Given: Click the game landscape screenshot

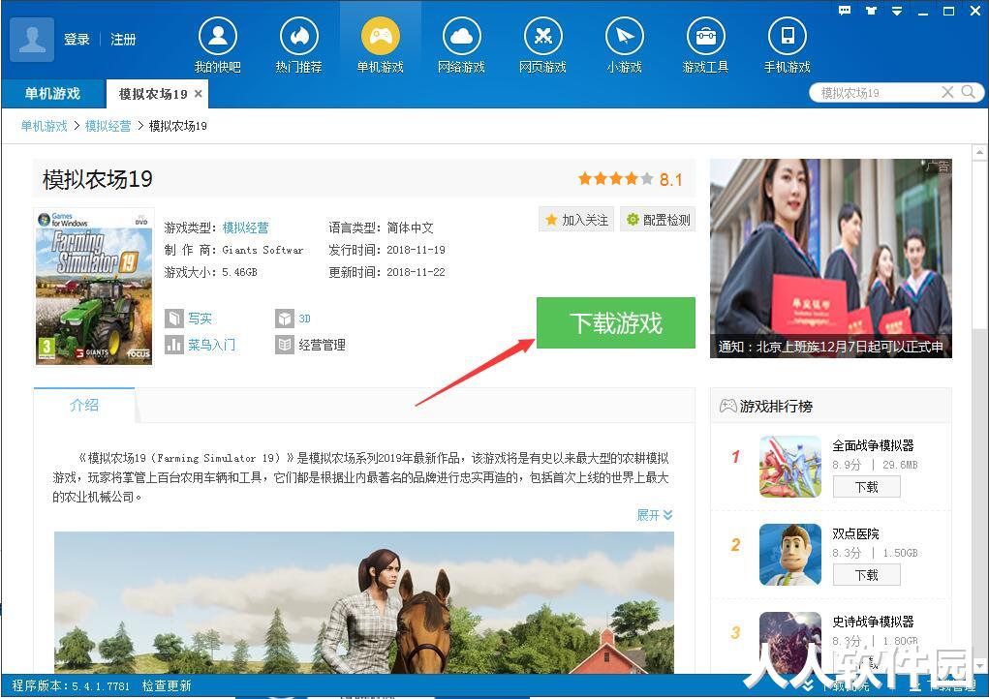Looking at the screenshot, I should (x=364, y=602).
